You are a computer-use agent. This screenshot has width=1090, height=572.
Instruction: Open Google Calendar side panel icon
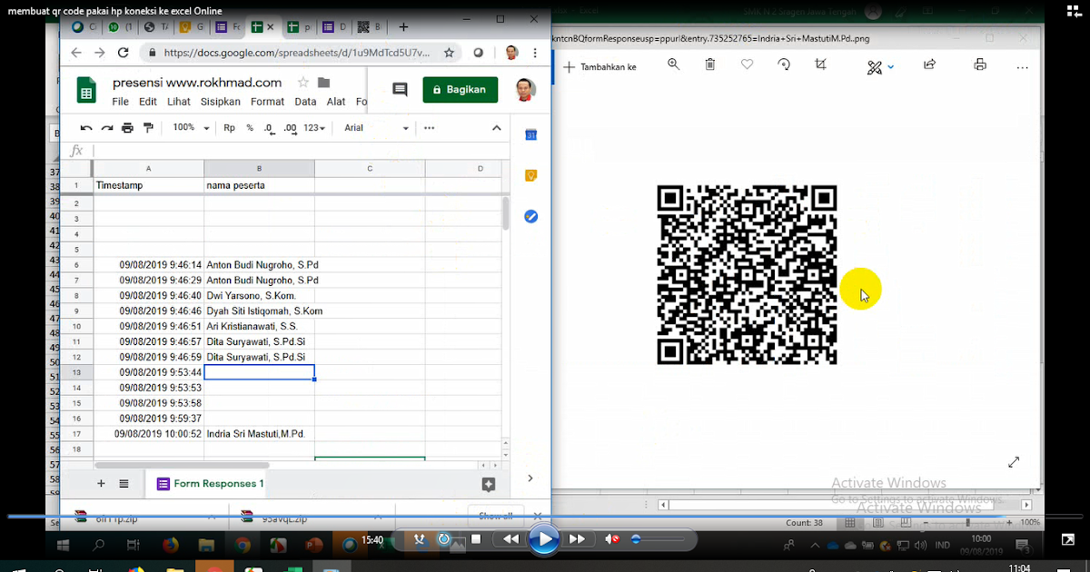click(x=531, y=135)
